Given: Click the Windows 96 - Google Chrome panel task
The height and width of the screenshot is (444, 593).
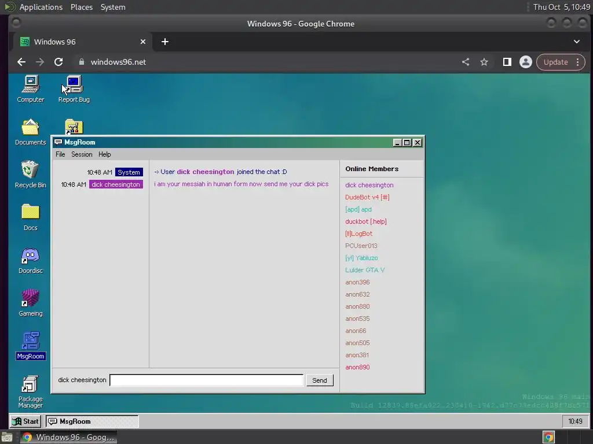Looking at the screenshot, I should (68, 437).
